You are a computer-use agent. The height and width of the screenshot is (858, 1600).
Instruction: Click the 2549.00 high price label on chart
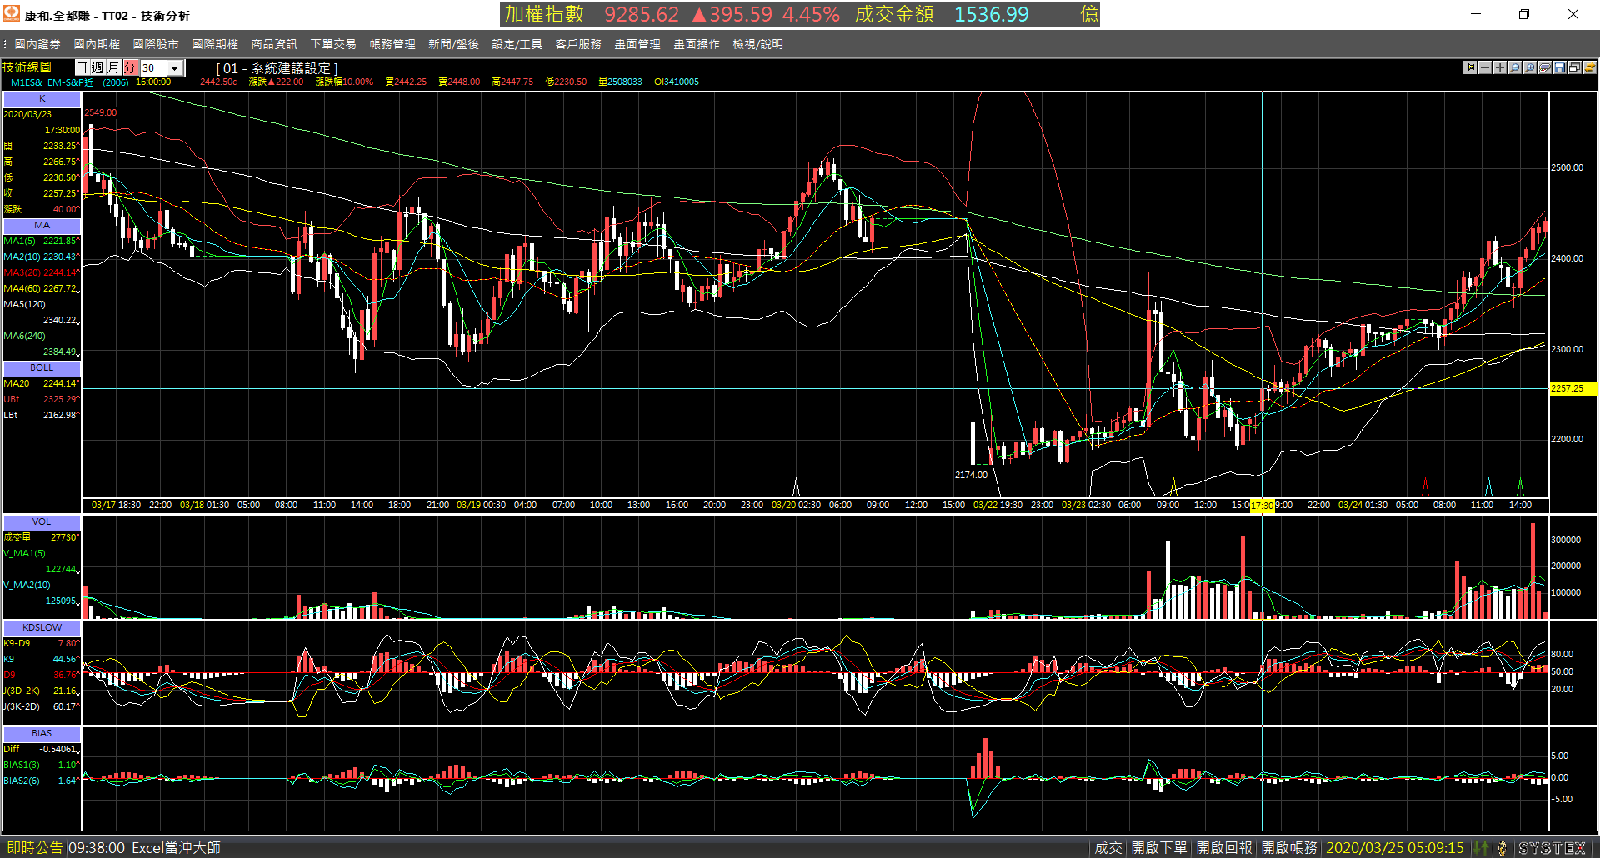pyautogui.click(x=101, y=112)
